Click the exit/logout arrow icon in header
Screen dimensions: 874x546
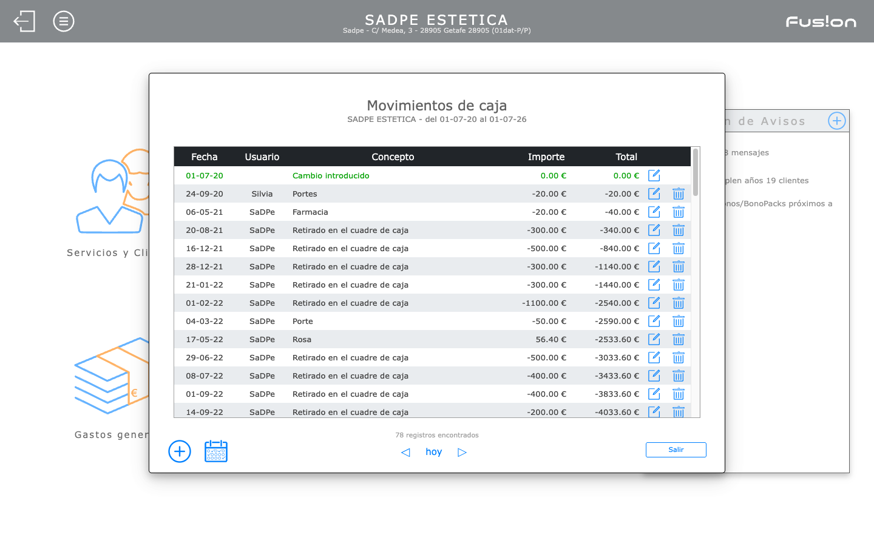[24, 21]
